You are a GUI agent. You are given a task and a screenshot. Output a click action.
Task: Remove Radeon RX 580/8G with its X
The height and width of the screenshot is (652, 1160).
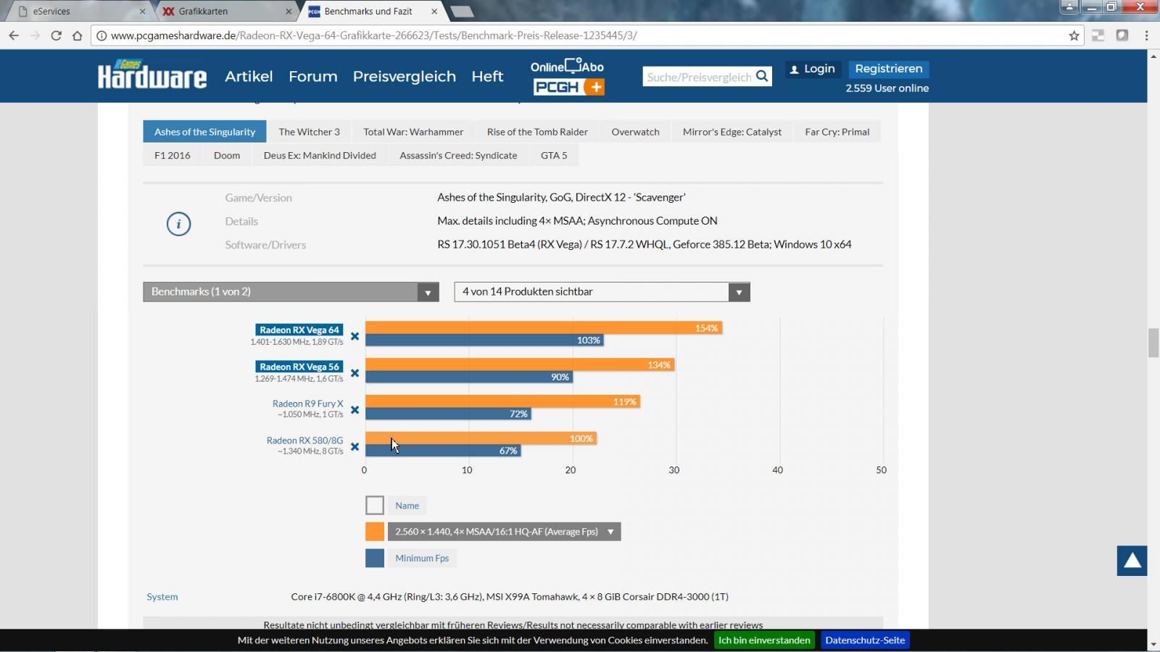(x=355, y=446)
